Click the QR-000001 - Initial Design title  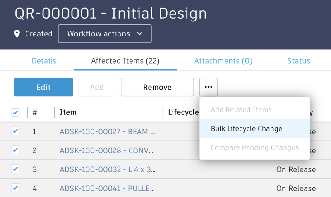coord(110,14)
